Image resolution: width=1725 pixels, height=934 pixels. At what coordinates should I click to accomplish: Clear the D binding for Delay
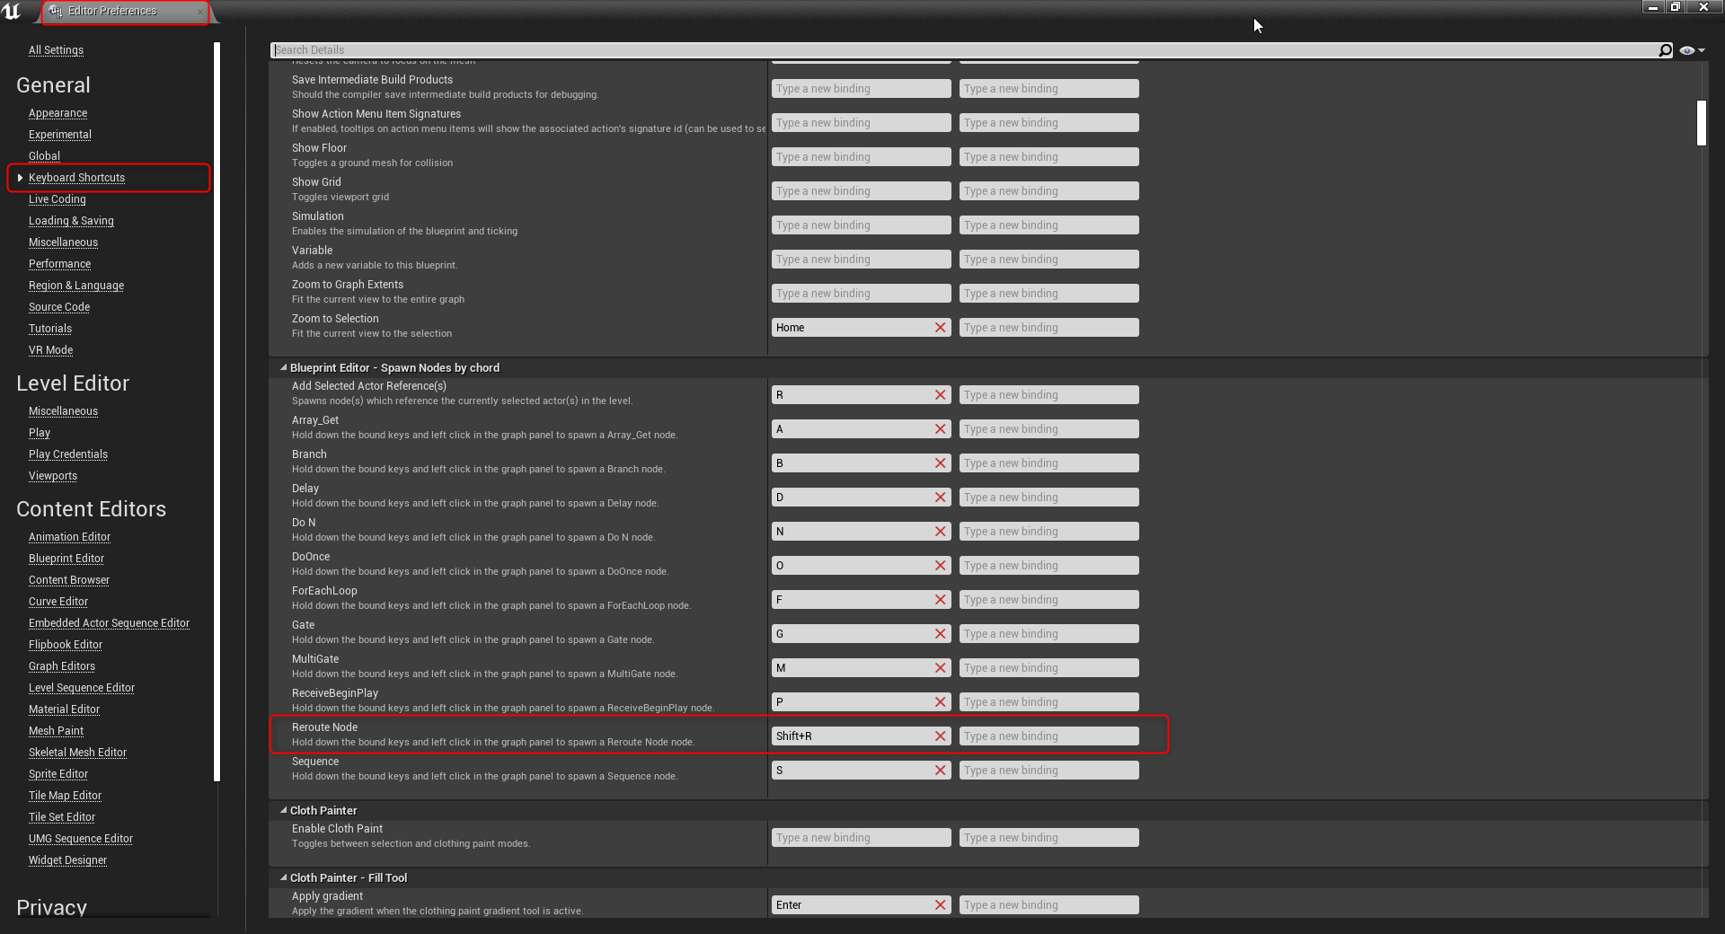click(x=940, y=498)
